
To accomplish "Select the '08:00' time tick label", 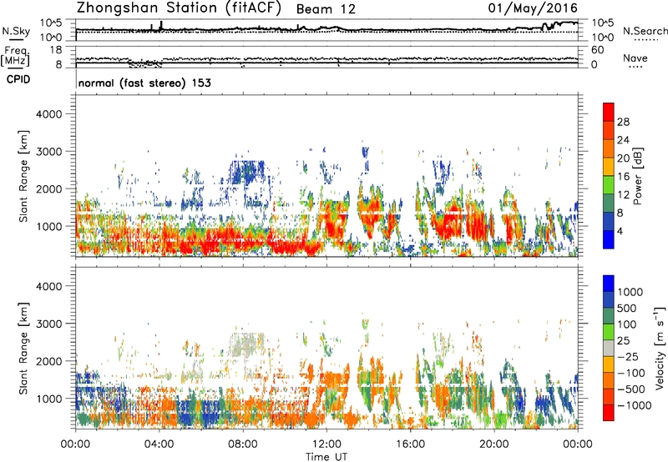I will pos(243,444).
